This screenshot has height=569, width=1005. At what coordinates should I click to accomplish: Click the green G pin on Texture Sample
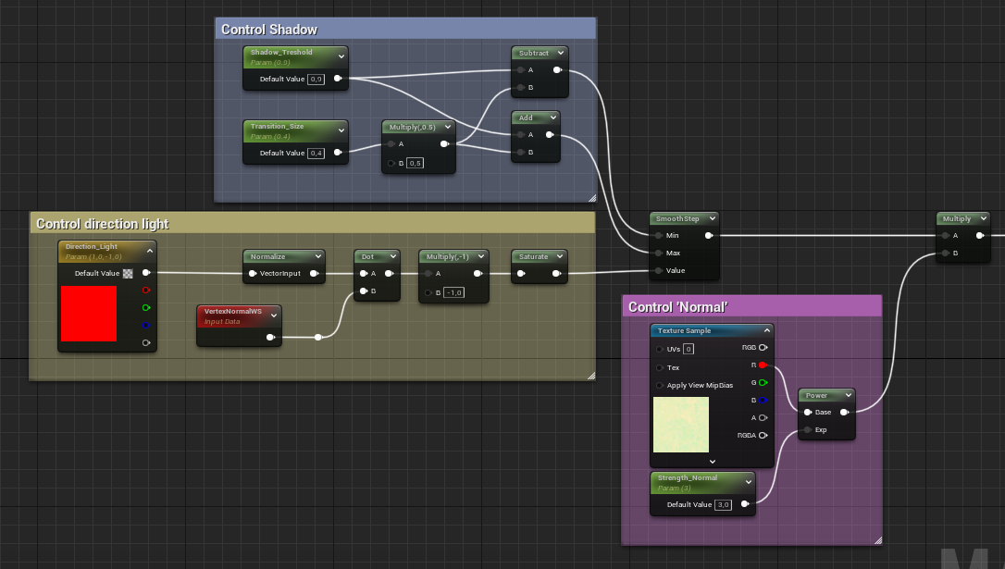click(763, 382)
